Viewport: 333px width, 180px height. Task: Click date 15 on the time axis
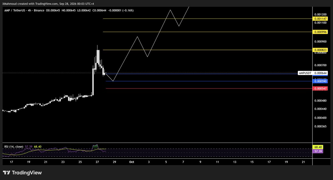click(x=252, y=162)
